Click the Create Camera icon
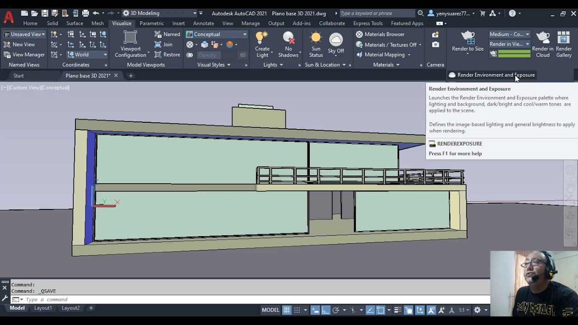This screenshot has width=578, height=325. [435, 34]
